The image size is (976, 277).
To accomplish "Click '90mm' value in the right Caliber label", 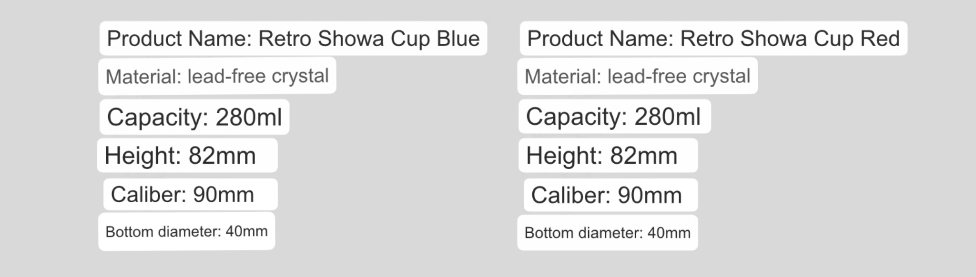I will coord(650,195).
